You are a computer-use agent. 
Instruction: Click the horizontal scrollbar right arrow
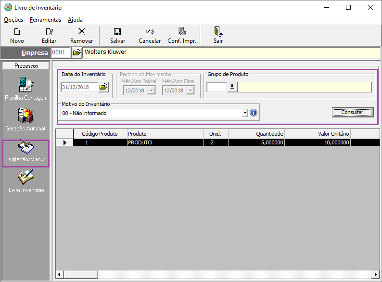tap(375, 274)
